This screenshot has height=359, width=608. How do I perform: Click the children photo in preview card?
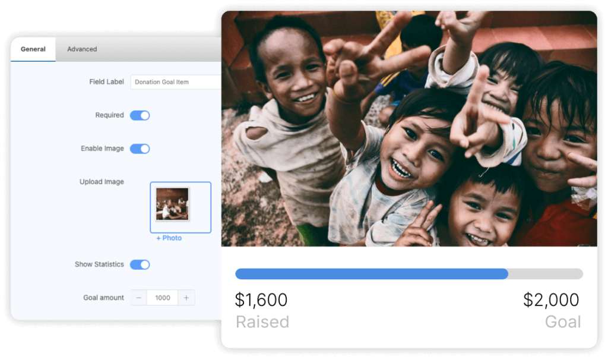409,128
